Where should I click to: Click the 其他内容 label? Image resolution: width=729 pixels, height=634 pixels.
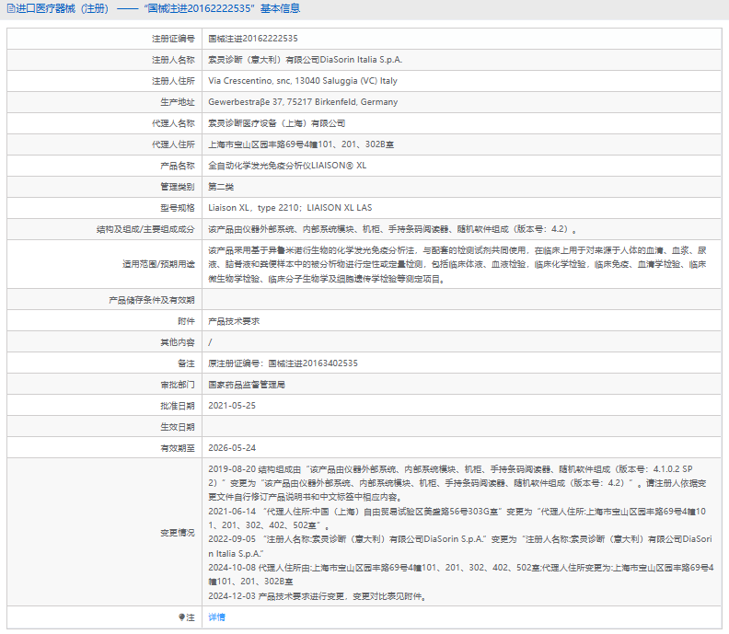177,342
